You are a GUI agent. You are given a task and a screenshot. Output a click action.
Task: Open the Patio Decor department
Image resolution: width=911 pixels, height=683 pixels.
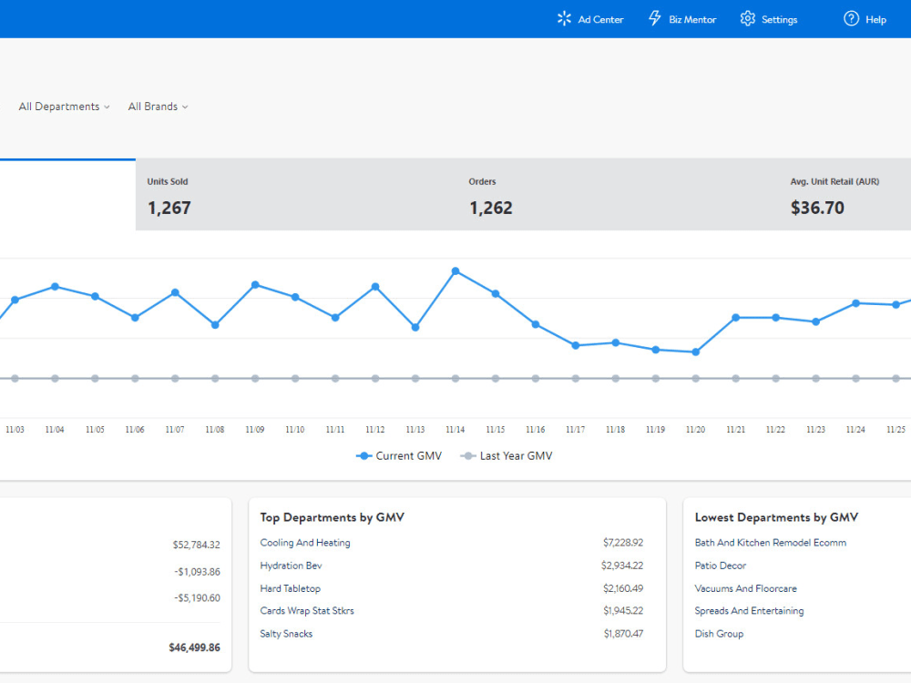click(720, 566)
